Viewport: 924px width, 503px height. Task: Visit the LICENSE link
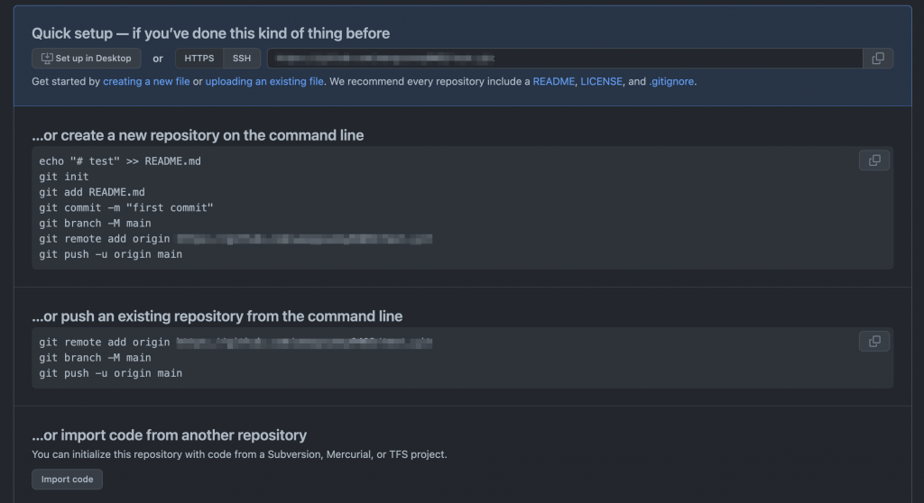point(601,81)
